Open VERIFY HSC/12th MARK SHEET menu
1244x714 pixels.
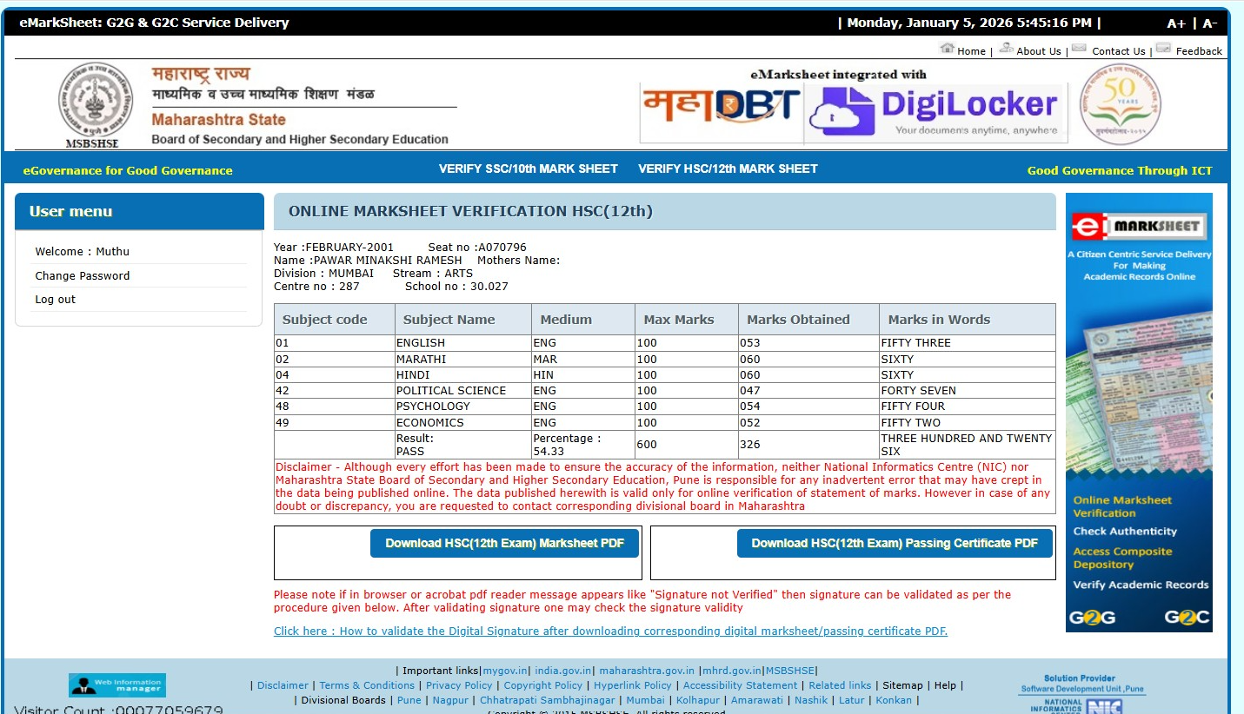[x=728, y=169]
